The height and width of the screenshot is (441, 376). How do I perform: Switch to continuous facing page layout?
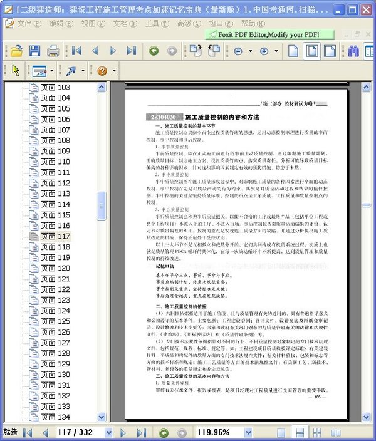pyautogui.click(x=317, y=433)
